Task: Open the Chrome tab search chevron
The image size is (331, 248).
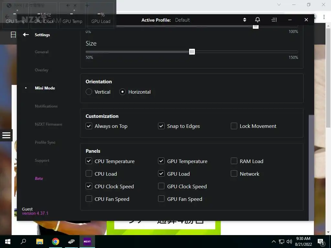Action: [x=279, y=5]
